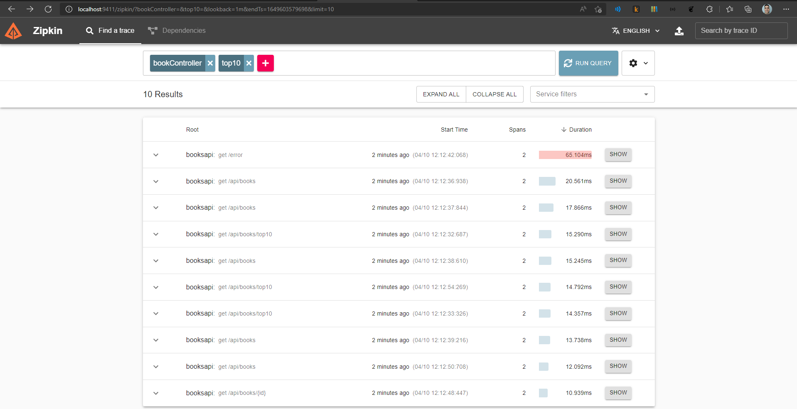
Task: Show the 15.290ms trace
Action: [x=618, y=234]
